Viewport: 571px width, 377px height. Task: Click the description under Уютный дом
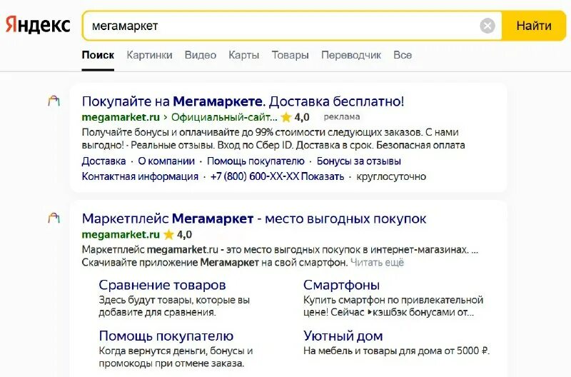click(397, 351)
